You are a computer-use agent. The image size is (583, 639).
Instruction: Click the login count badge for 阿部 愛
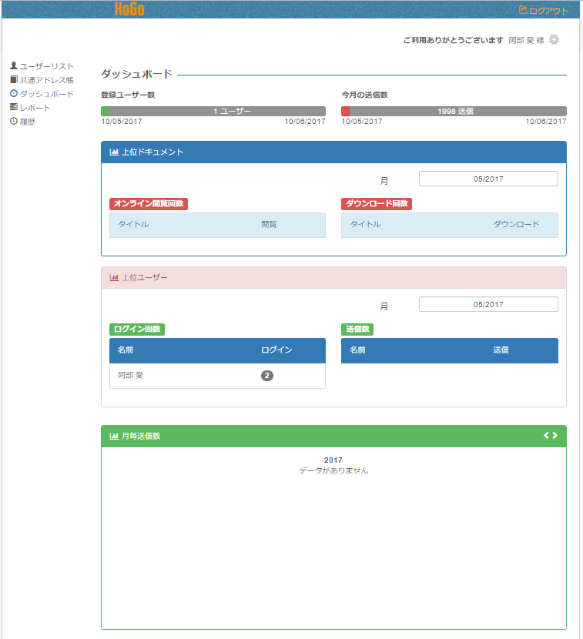267,376
